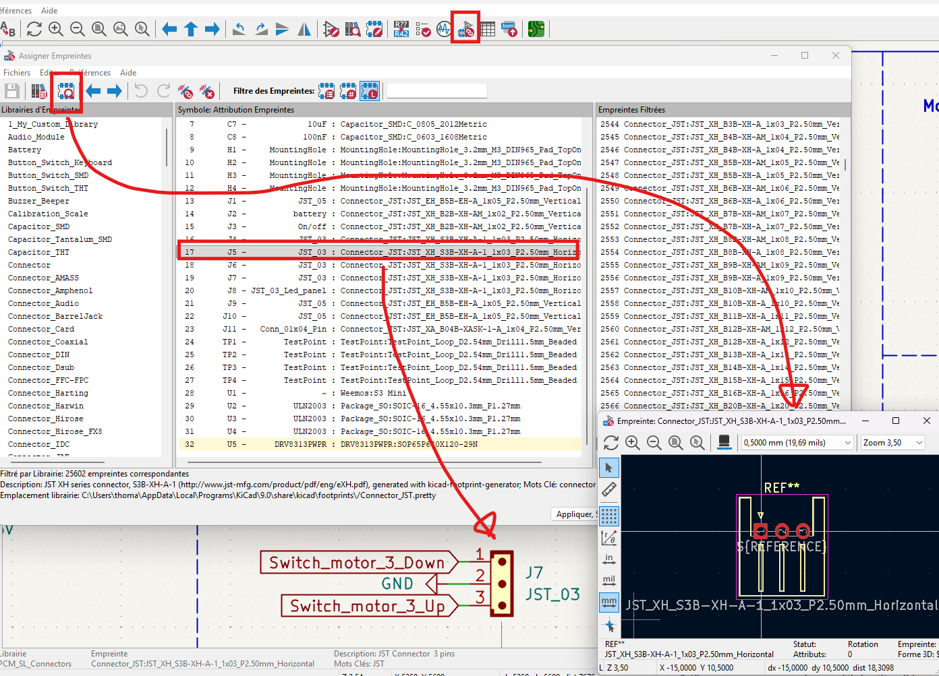Run automatic footprint association
This screenshot has height=676, width=939.
(x=186, y=91)
